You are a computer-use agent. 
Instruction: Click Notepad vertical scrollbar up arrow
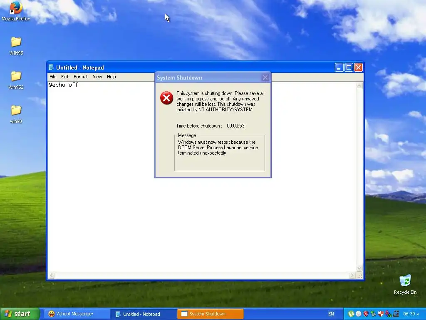(359, 86)
